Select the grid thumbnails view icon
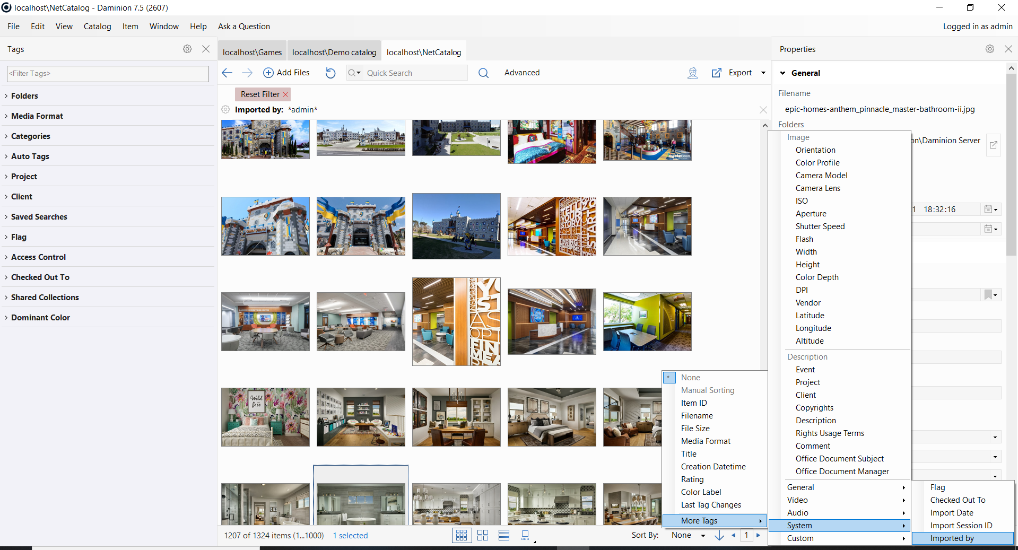This screenshot has height=550, width=1018. [461, 535]
